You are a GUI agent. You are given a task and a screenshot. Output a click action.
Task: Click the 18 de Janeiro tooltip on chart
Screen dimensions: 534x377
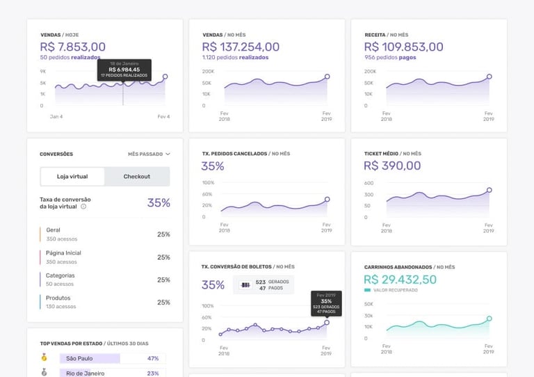coord(124,70)
